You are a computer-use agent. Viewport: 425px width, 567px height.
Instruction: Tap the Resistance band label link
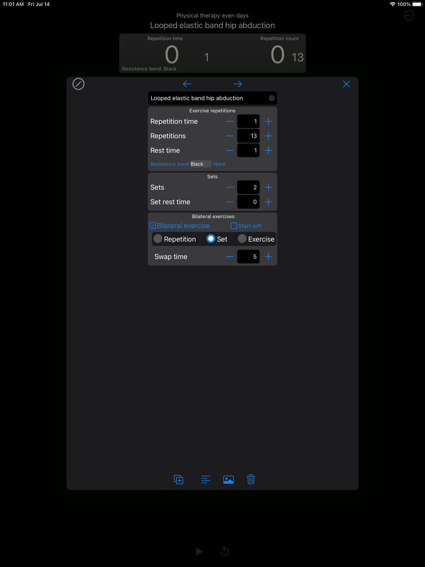click(170, 164)
